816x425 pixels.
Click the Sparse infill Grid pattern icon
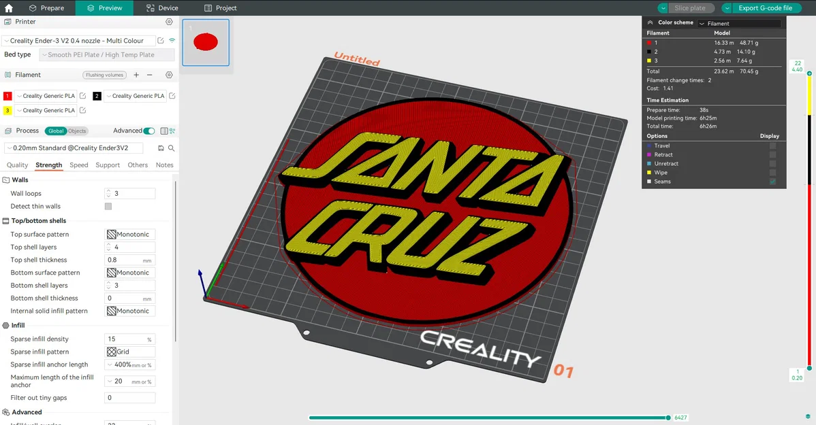pyautogui.click(x=112, y=352)
